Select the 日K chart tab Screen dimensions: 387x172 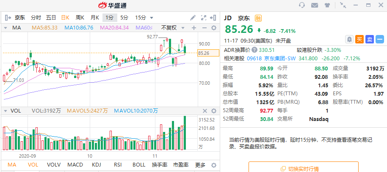tap(65, 18)
